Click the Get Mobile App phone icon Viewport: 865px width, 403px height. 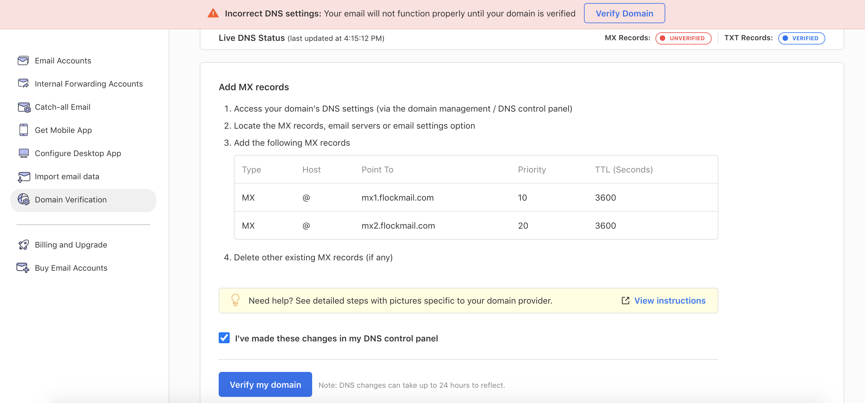[x=24, y=130]
